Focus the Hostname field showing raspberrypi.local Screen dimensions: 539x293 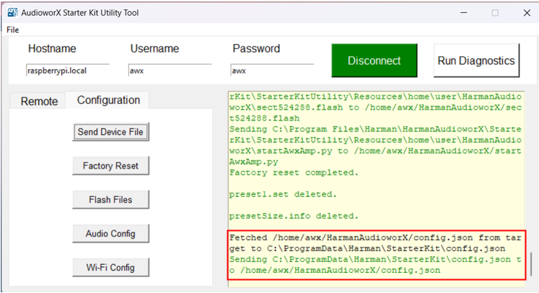coord(67,71)
